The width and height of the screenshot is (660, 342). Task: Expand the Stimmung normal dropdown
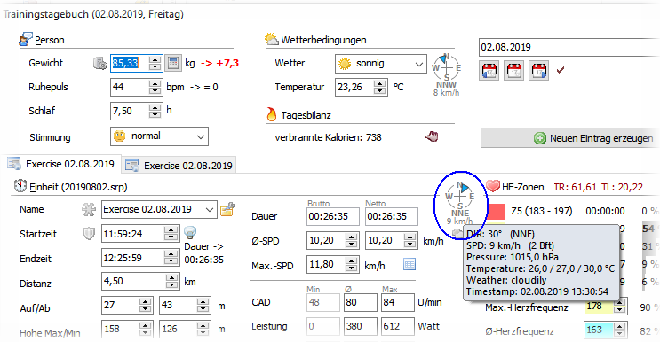tap(159, 136)
